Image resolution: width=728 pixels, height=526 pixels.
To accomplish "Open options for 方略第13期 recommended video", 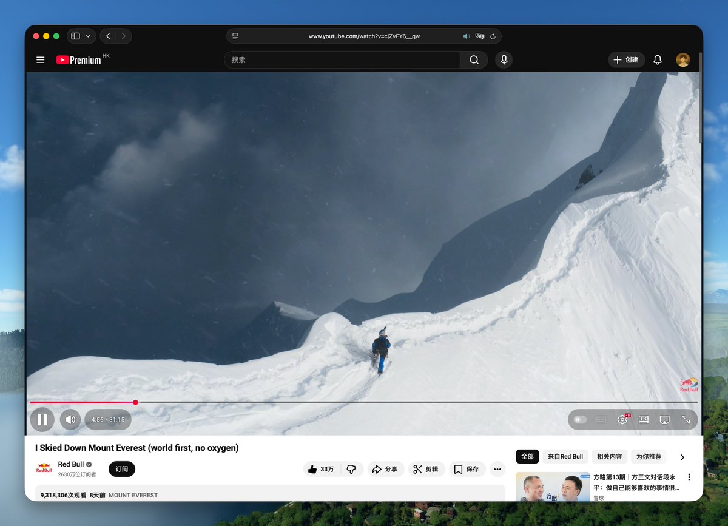I will [x=689, y=477].
